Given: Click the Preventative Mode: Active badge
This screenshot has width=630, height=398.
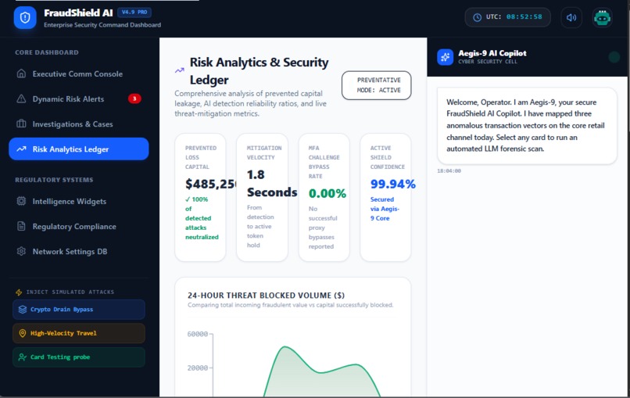Looking at the screenshot, I should click(377, 85).
